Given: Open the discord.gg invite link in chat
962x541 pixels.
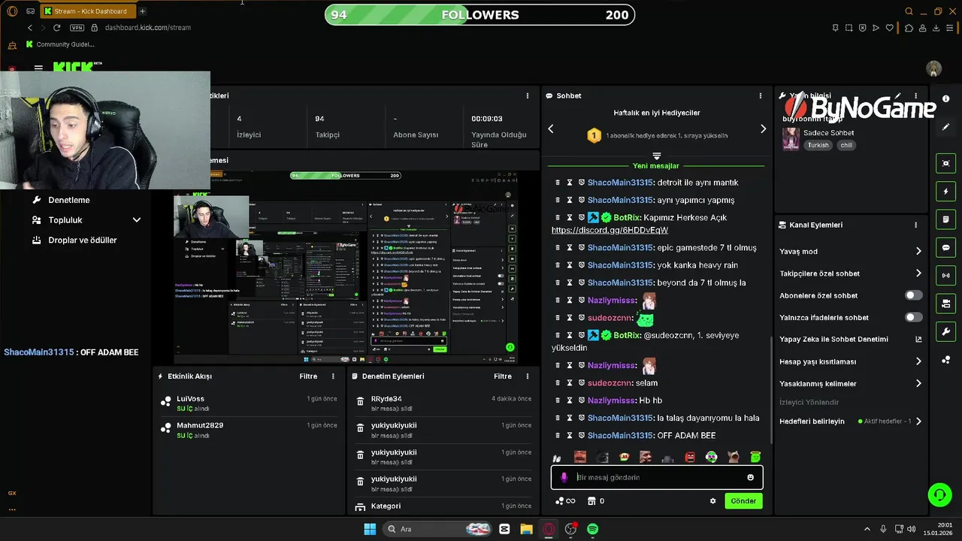Looking at the screenshot, I should (610, 230).
